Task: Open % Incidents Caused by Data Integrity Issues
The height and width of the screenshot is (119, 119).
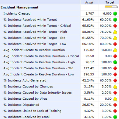Action: pos(37,93)
